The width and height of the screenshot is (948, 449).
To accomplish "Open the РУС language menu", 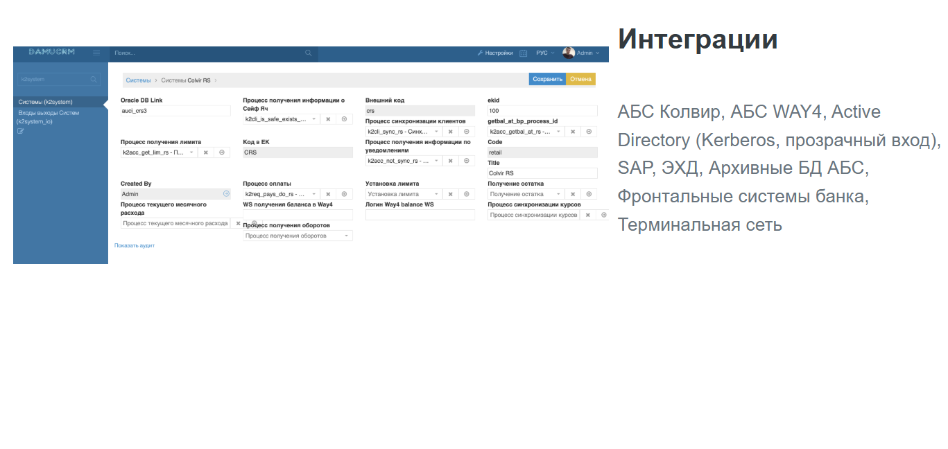I will 545,53.
